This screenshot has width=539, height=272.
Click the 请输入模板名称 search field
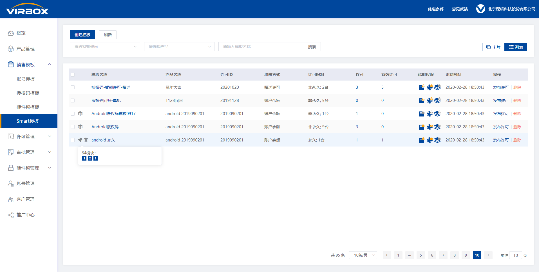click(261, 47)
